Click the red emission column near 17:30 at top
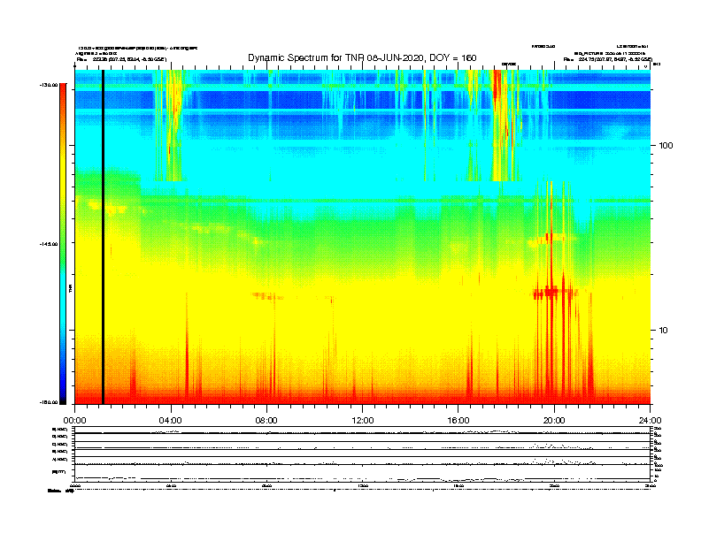This screenshot has width=701, height=541. (497, 85)
